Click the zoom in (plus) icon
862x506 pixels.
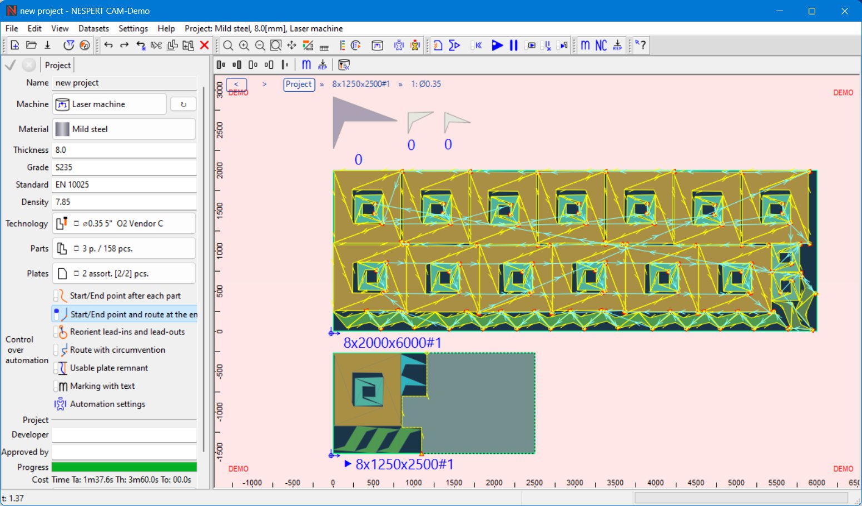[x=244, y=46]
